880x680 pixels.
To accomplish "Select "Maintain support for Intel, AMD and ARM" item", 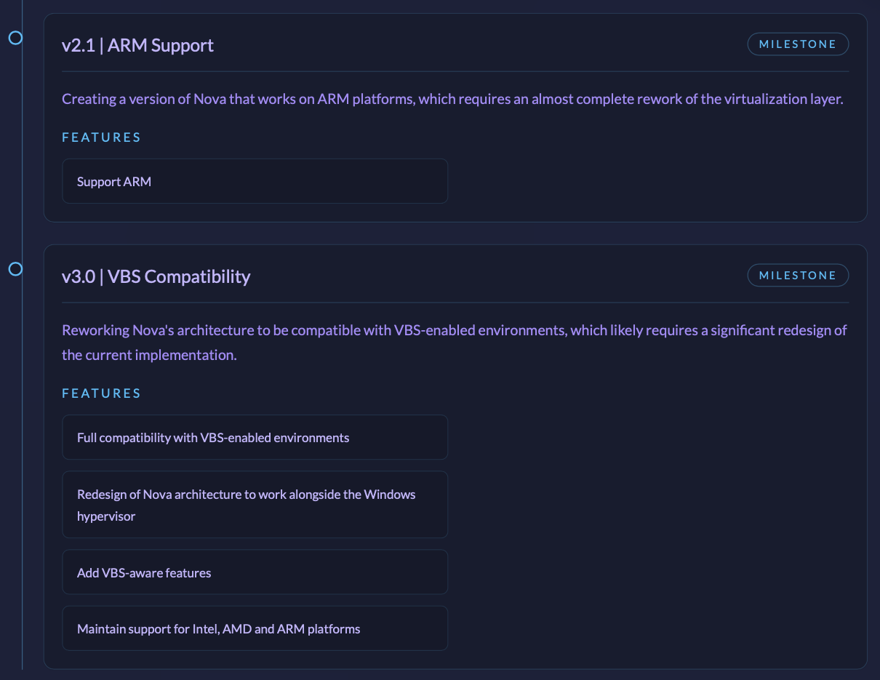I will pos(255,628).
